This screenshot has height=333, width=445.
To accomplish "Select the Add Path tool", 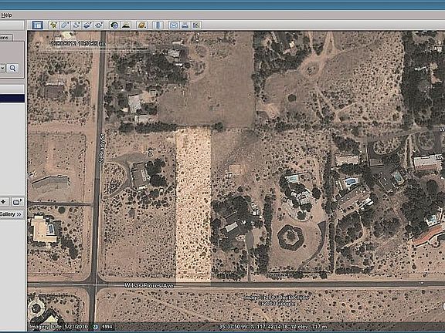I will tap(76, 25).
